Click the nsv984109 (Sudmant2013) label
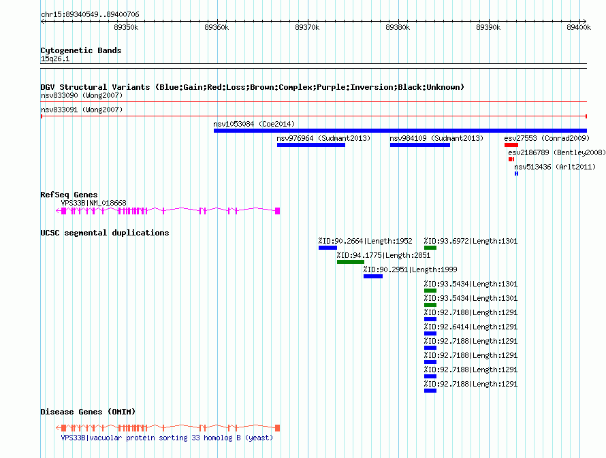 (436, 138)
